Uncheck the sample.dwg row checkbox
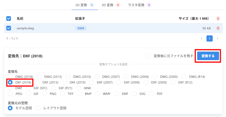 pos(9,28)
